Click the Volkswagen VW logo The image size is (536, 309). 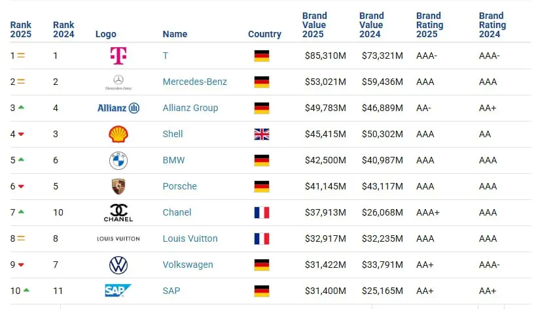(x=118, y=265)
